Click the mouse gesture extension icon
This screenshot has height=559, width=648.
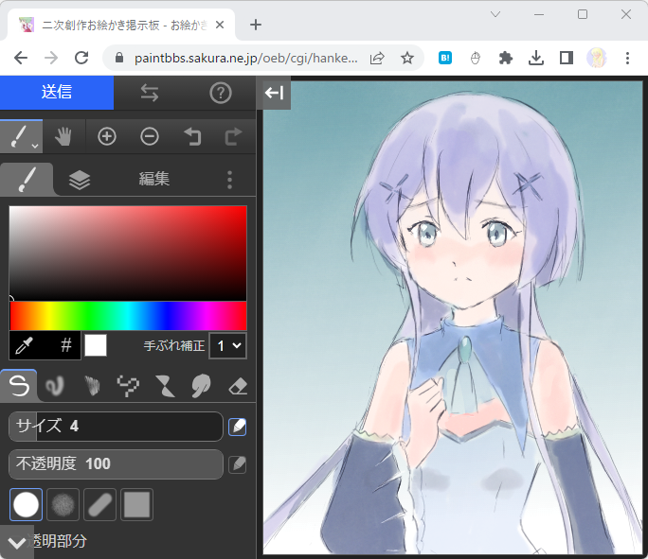(476, 58)
